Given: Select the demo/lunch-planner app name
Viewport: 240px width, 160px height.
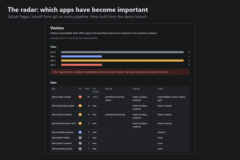Looking at the screenshot, I should tap(62, 143).
